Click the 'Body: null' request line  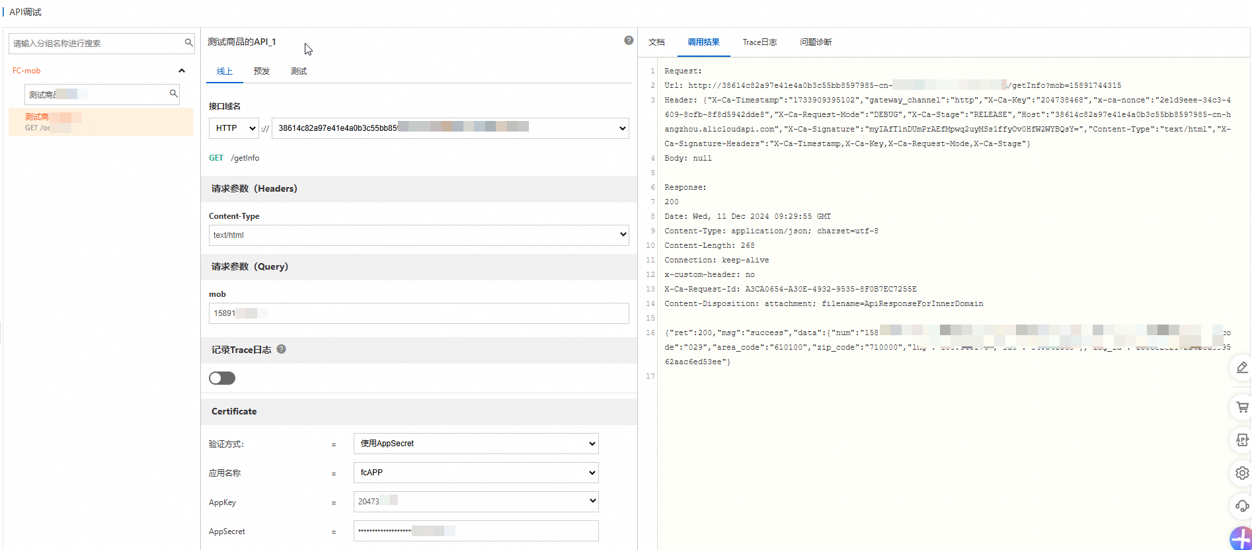688,159
